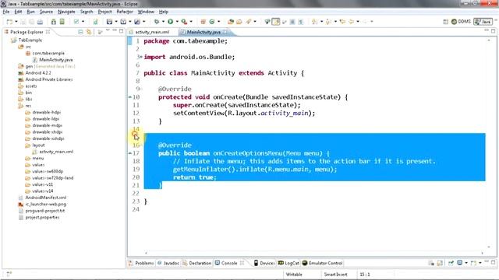Viewport: 499px width, 280px height.
Task: Open the New Java Class dropdown arrow
Action: click(x=218, y=22)
